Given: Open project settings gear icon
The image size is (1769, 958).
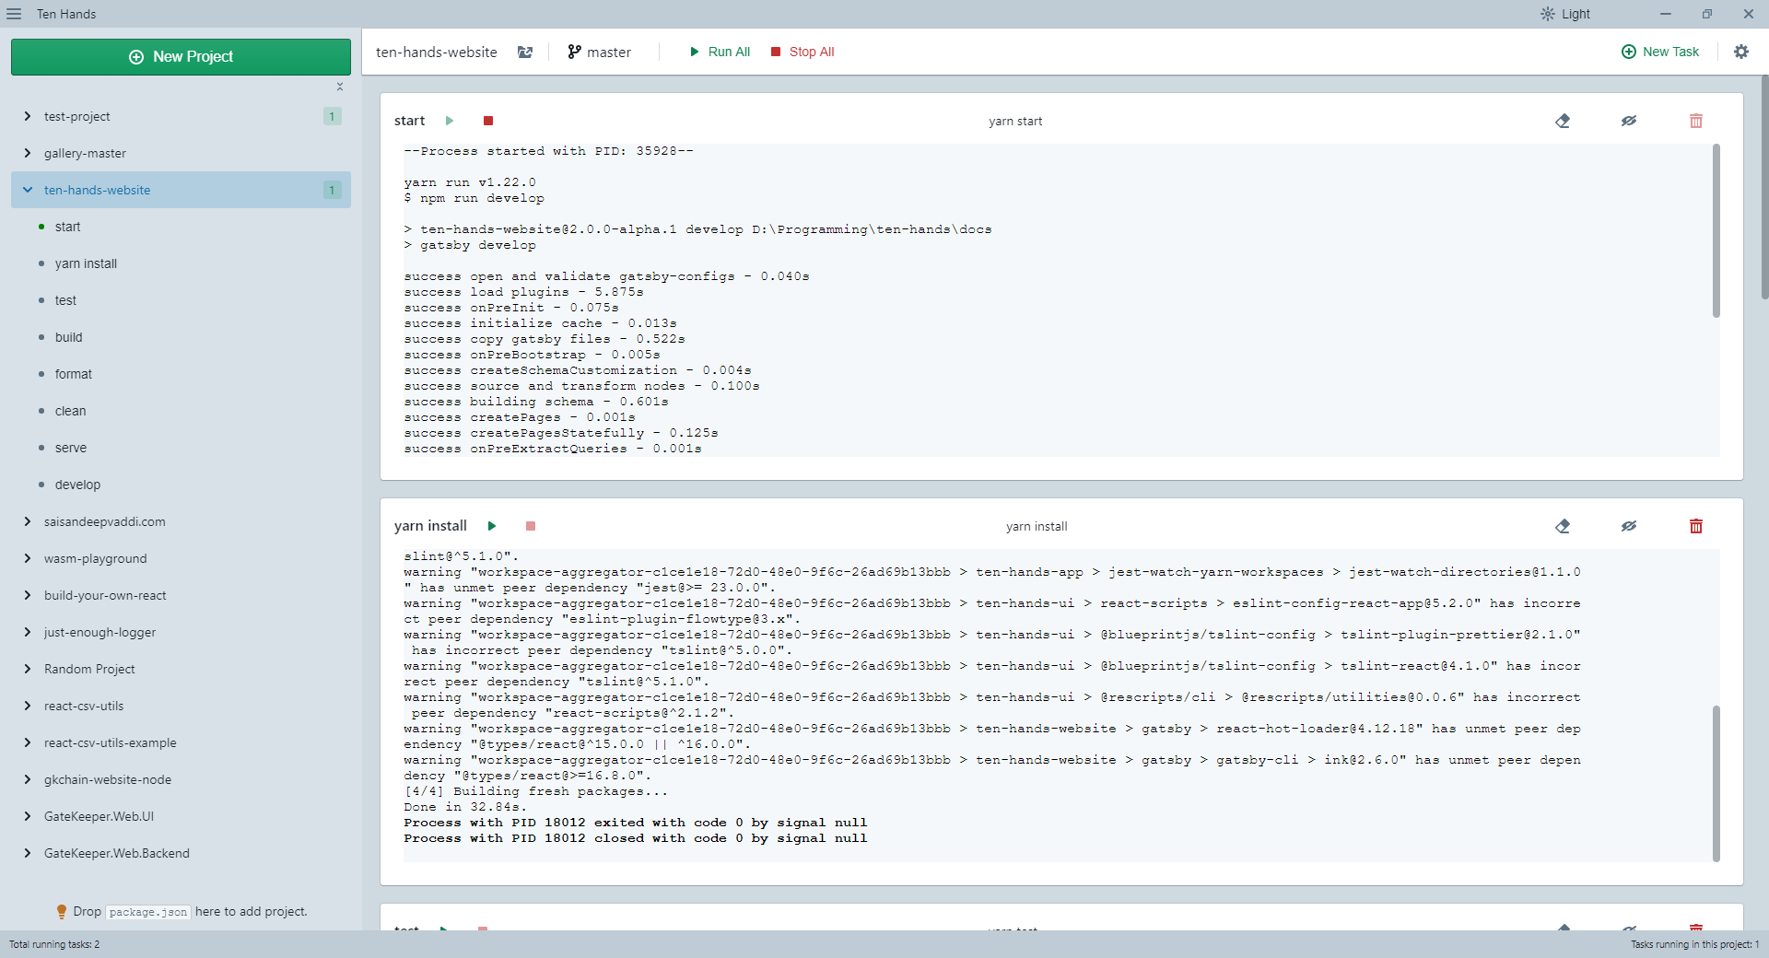Looking at the screenshot, I should (x=1740, y=52).
